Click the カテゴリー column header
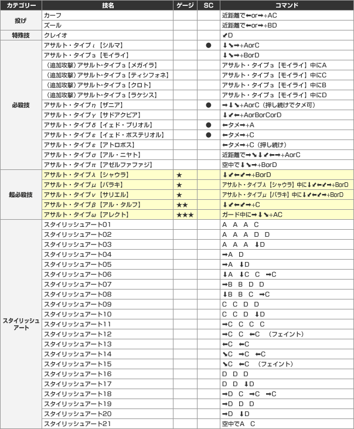Screen dimensions: 354x429 pos(21,5)
